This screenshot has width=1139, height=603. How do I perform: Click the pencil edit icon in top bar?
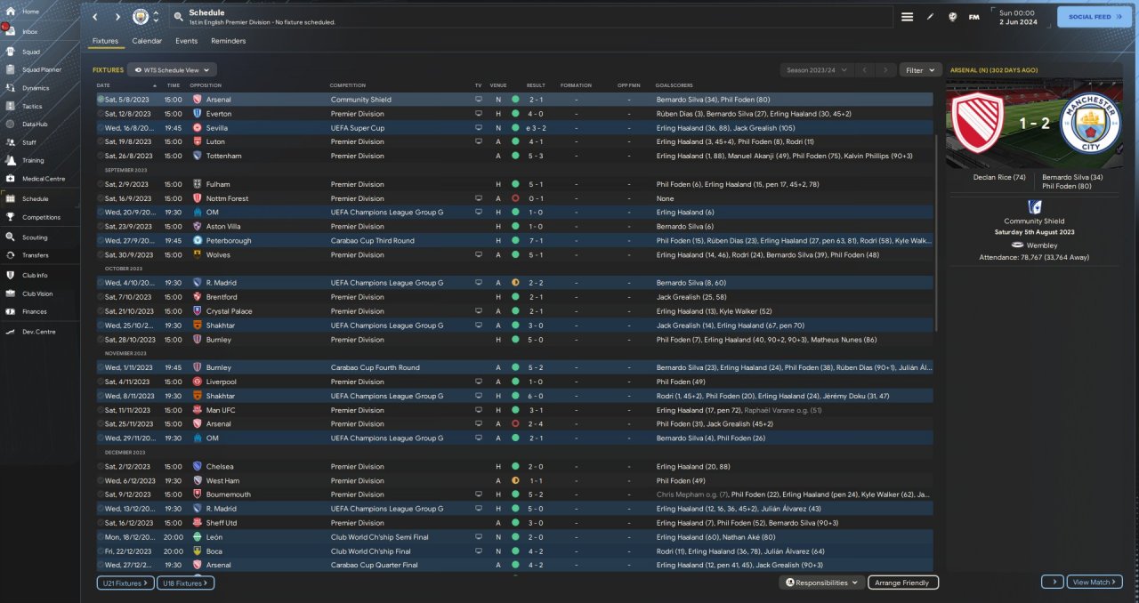coord(930,17)
